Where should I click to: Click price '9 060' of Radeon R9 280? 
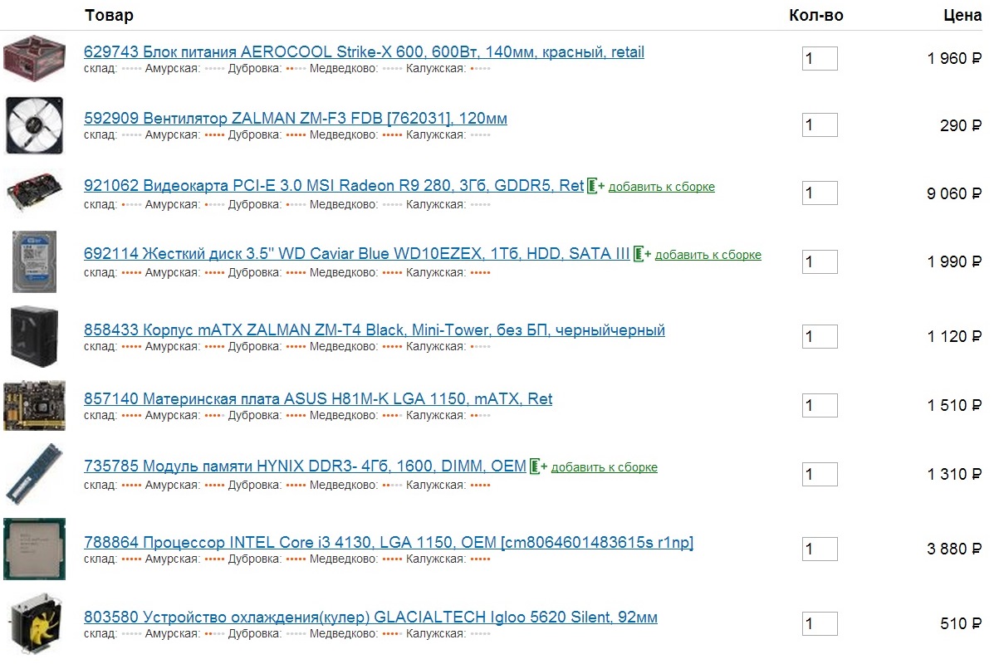point(954,193)
